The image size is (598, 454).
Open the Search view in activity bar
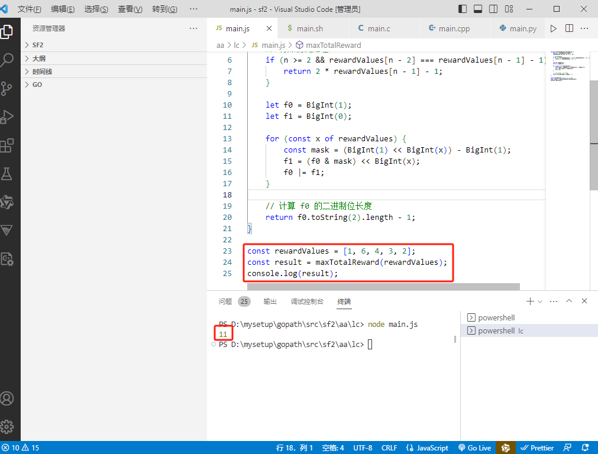point(7,60)
